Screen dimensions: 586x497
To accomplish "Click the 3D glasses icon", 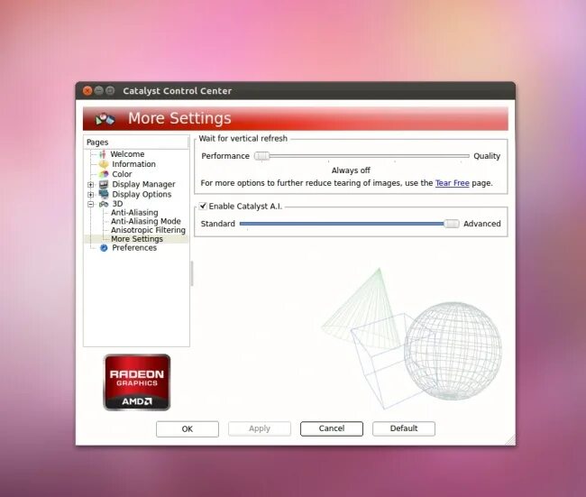I will coord(104,204).
